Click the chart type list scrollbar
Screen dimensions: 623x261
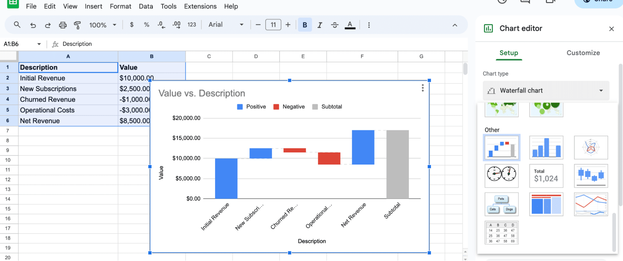coord(614,232)
